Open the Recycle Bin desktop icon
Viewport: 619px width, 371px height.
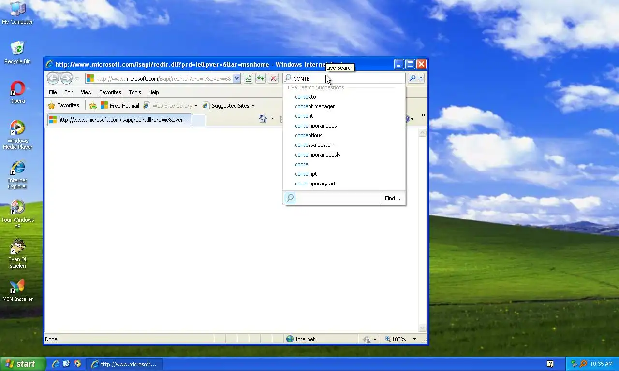point(17,52)
